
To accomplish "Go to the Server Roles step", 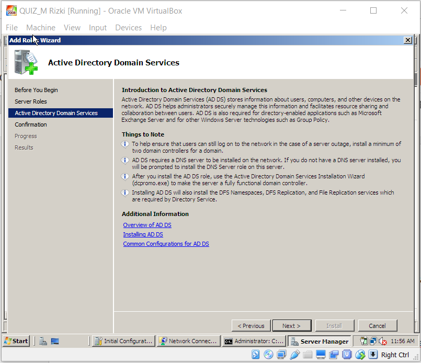I will point(31,101).
